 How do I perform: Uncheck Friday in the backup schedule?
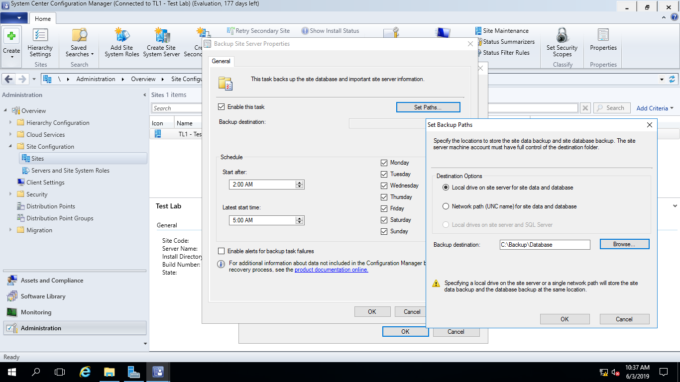(384, 208)
